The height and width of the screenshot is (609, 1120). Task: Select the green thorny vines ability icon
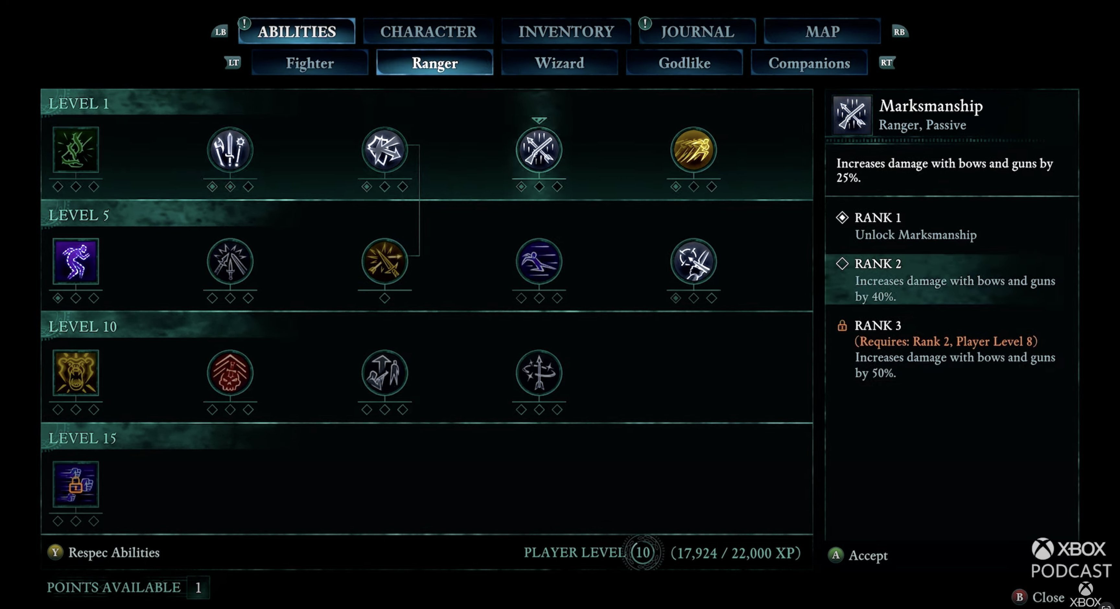76,150
